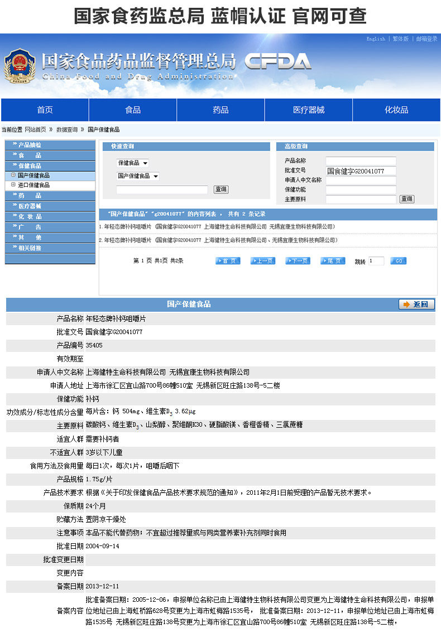The height and width of the screenshot is (633, 441).
Task: Select 保健功能 value 补钙
Action: pos(93,399)
